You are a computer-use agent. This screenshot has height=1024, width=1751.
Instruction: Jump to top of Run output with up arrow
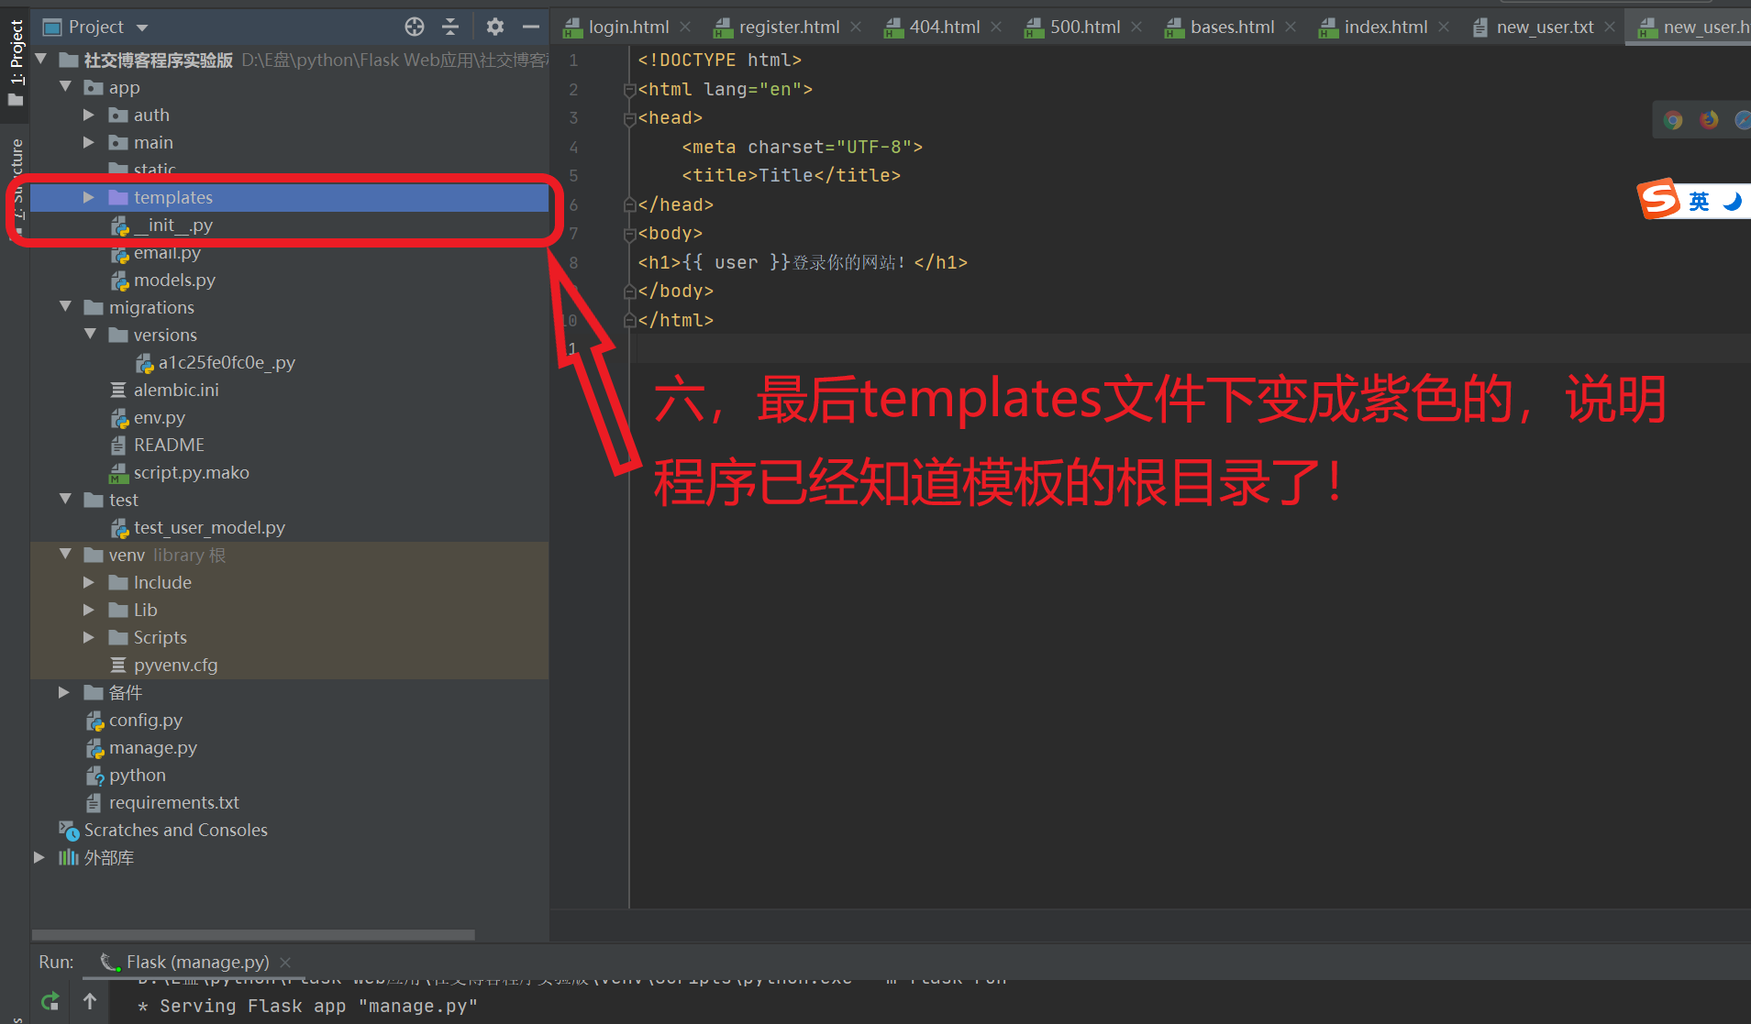click(90, 1000)
